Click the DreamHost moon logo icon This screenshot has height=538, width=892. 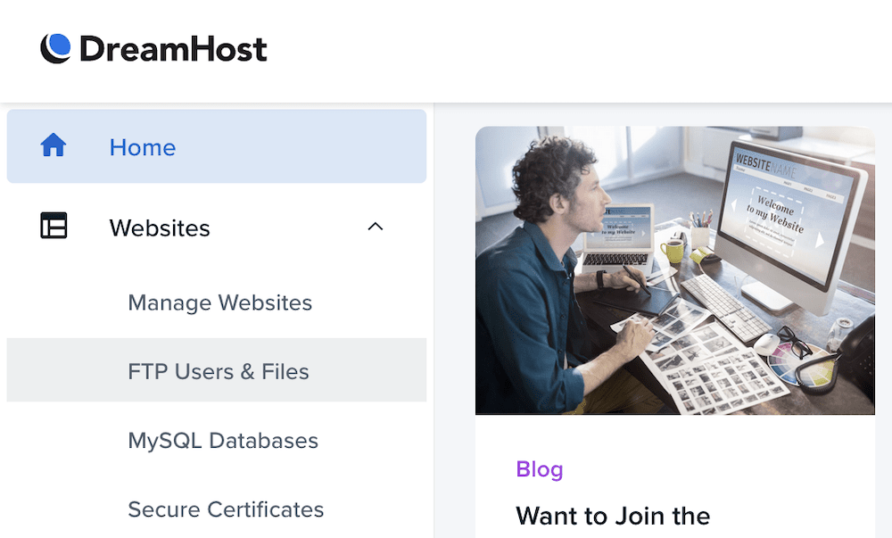[x=55, y=48]
